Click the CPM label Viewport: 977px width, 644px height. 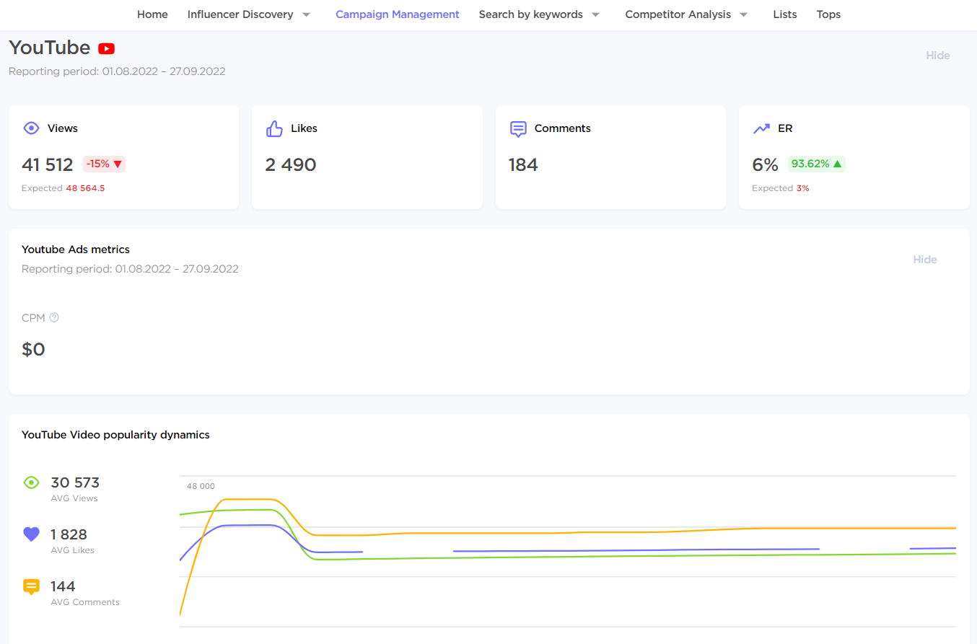click(33, 317)
